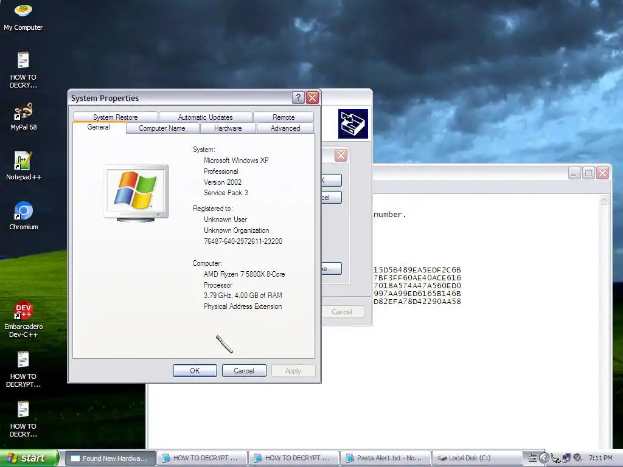Click the on-screen keyboard tray icon
Image resolution: width=623 pixels, height=467 pixels.
[x=532, y=458]
